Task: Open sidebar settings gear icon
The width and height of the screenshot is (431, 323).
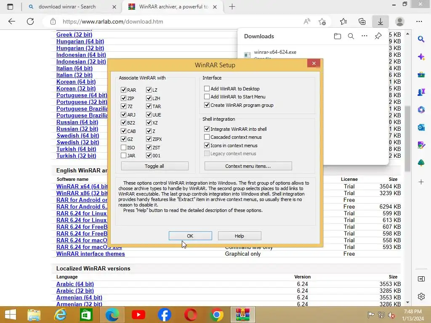Action: [421, 297]
